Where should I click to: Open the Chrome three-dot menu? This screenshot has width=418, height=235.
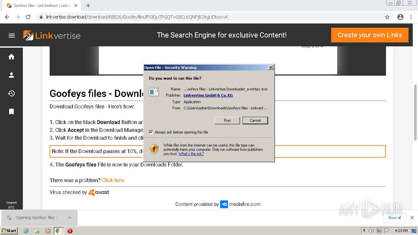tap(411, 17)
